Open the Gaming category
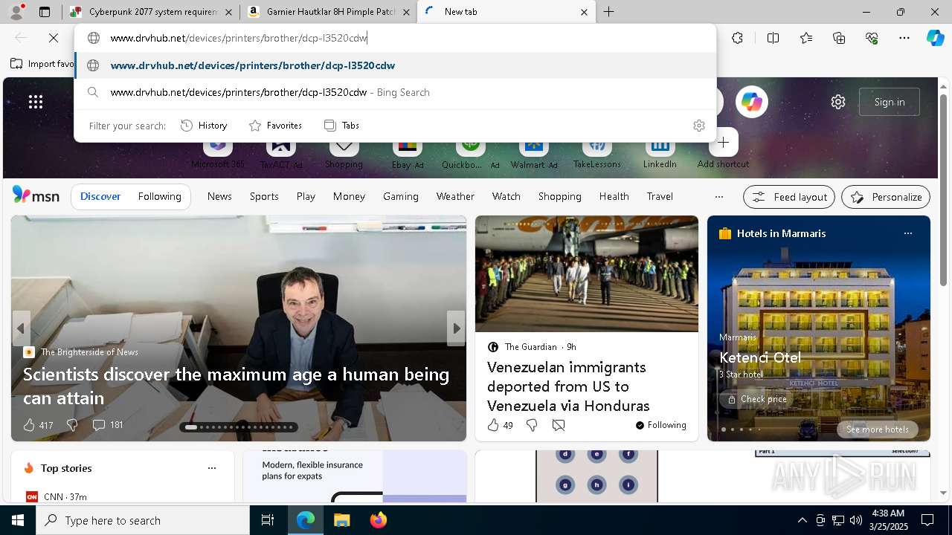This screenshot has width=952, height=535. coord(400,197)
